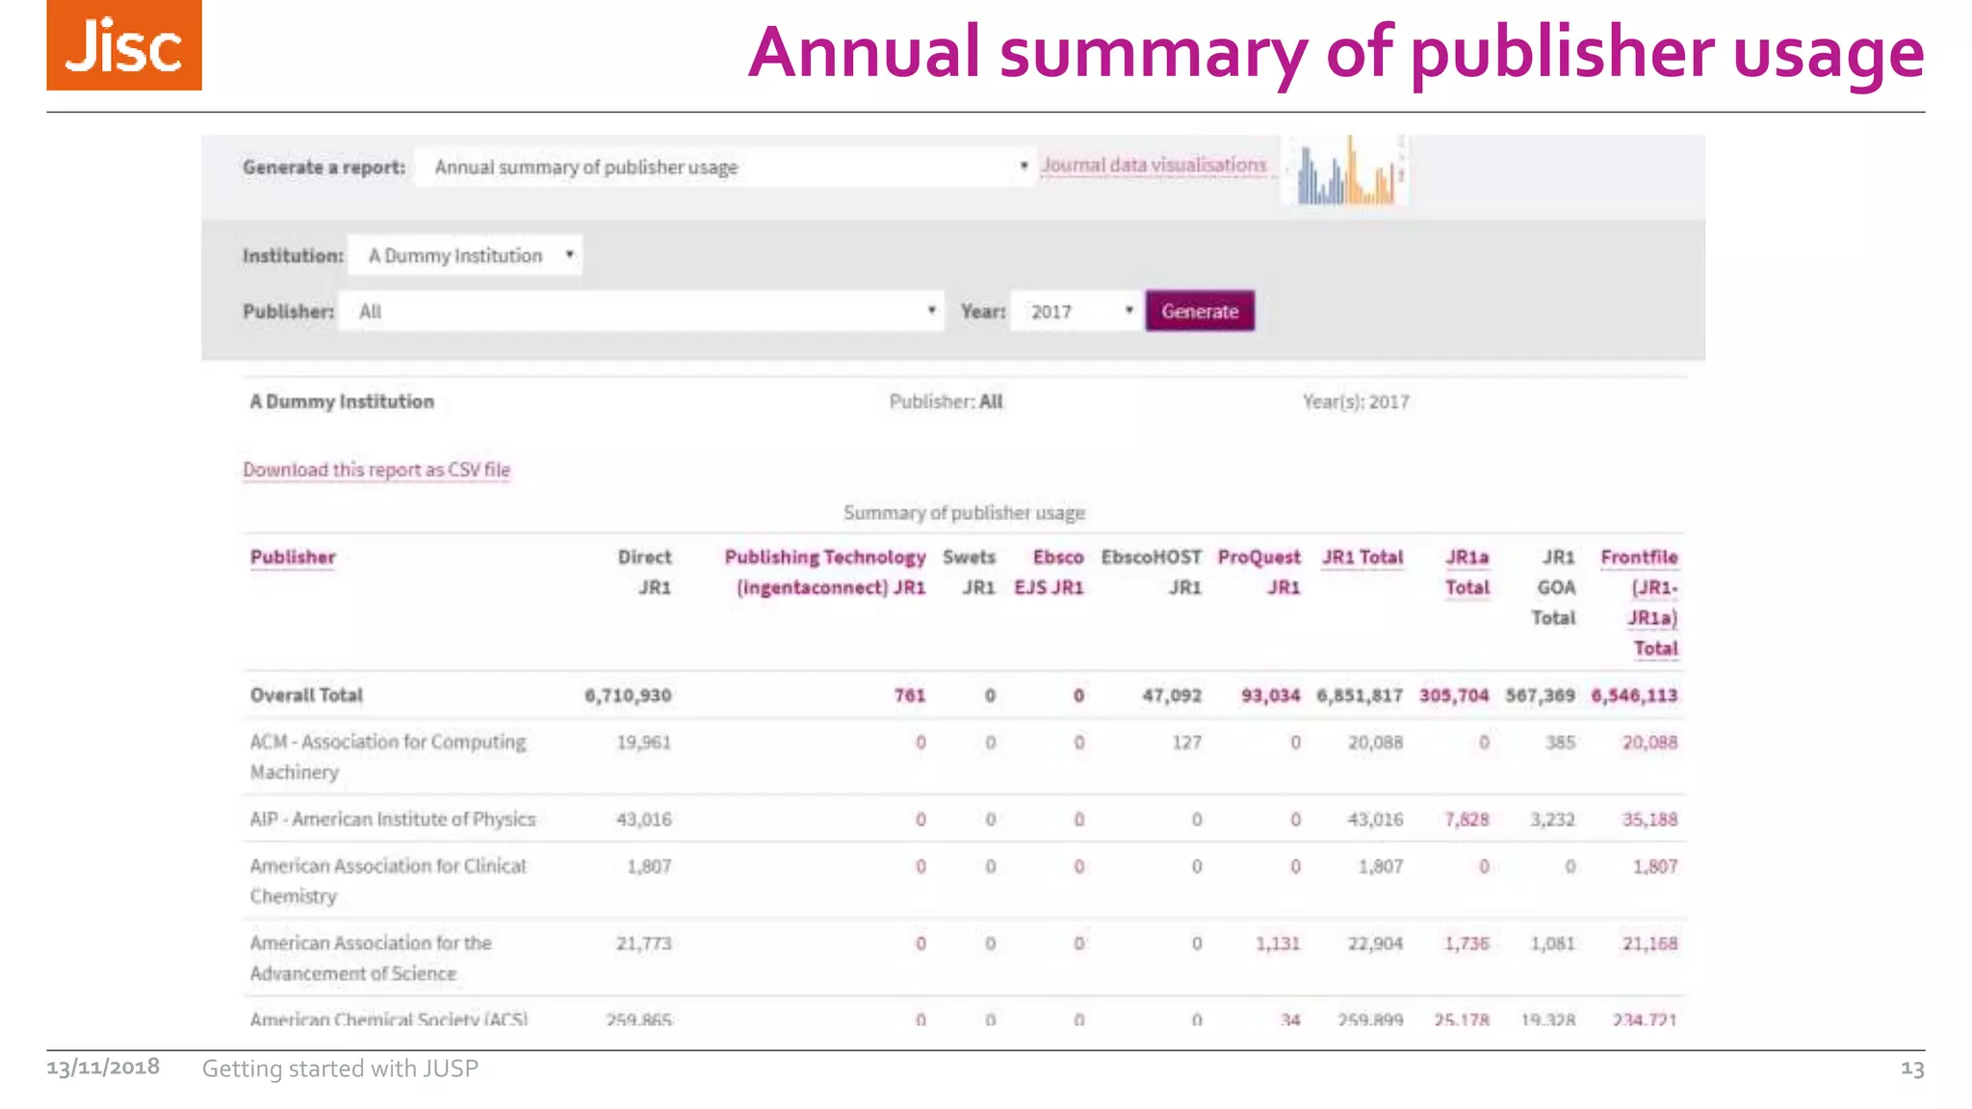Click AAAS ProQuest value 1,131

coord(1278,943)
